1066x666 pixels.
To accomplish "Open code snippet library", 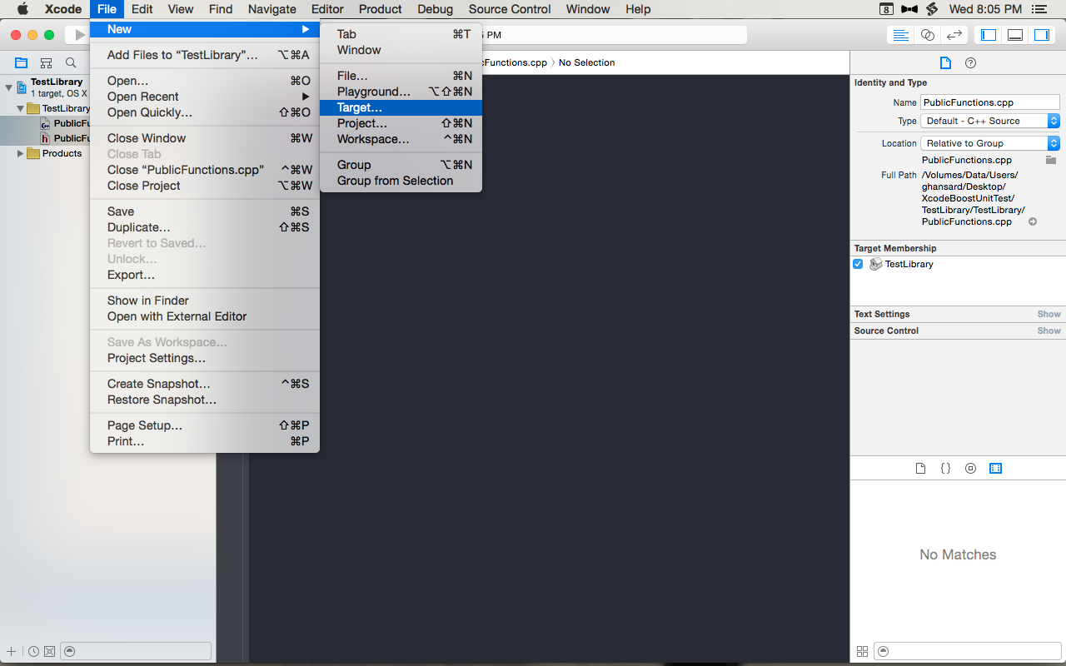I will (x=945, y=469).
